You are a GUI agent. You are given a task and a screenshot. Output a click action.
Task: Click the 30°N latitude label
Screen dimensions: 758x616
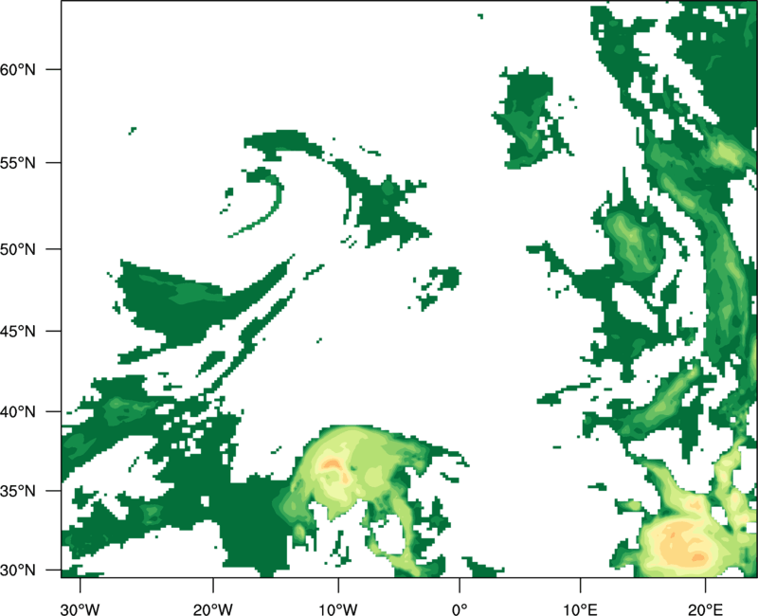pos(18,571)
